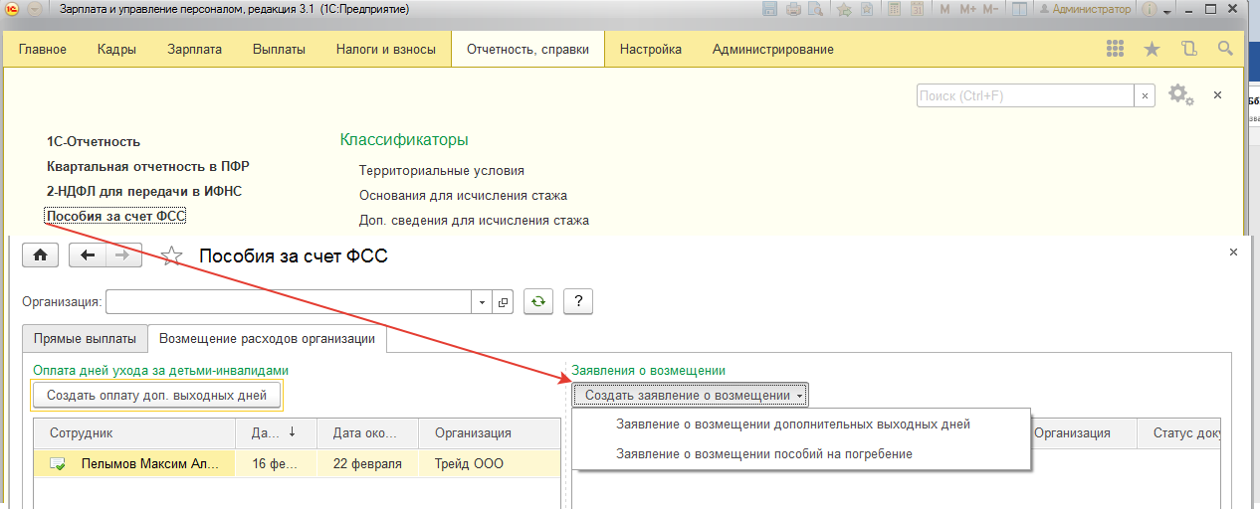Open the sections grid menu icon
This screenshot has width=1260, height=509.
point(1116,49)
